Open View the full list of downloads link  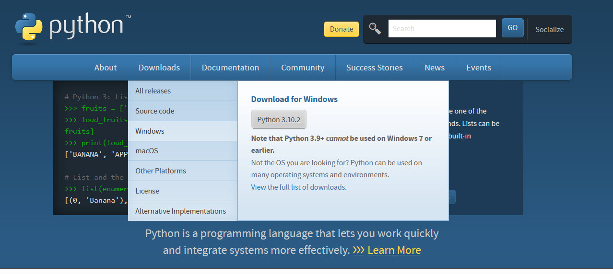299,187
